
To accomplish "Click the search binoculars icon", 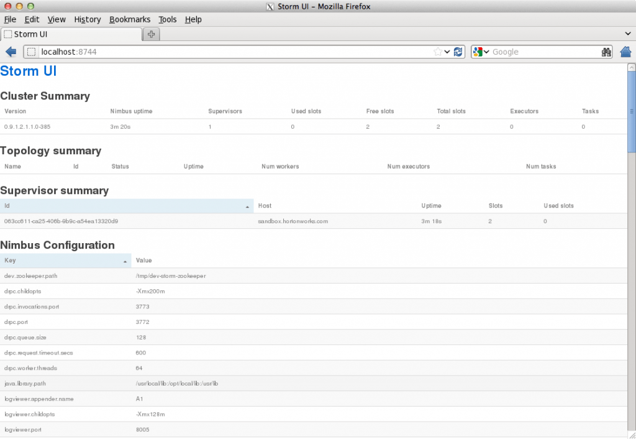I will click(x=606, y=52).
